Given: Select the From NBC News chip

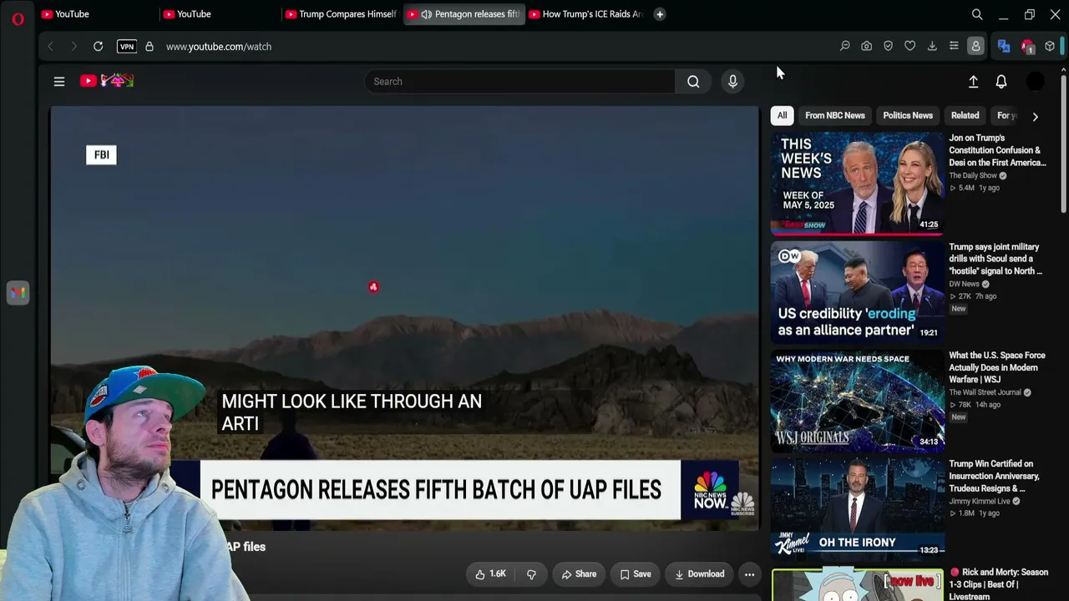Looking at the screenshot, I should tap(835, 115).
